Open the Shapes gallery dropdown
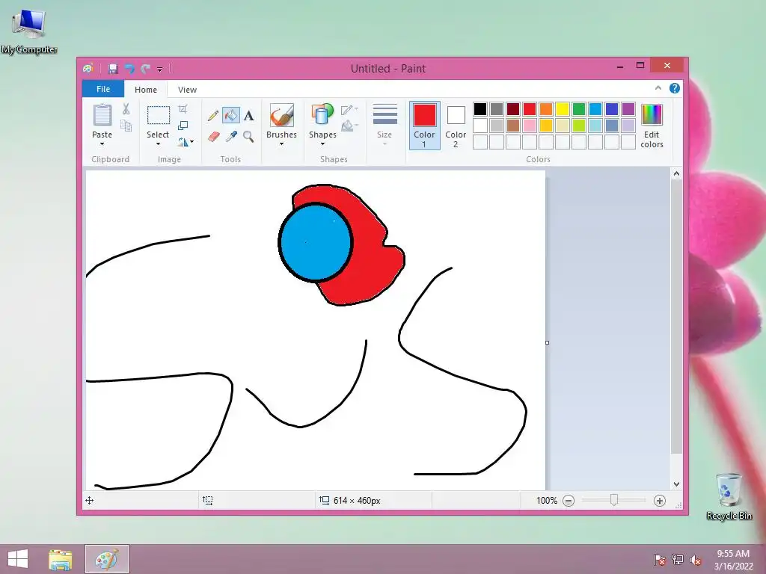This screenshot has width=766, height=574. pyautogui.click(x=322, y=144)
